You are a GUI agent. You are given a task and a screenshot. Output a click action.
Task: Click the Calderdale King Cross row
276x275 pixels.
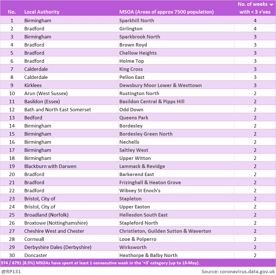131,69
